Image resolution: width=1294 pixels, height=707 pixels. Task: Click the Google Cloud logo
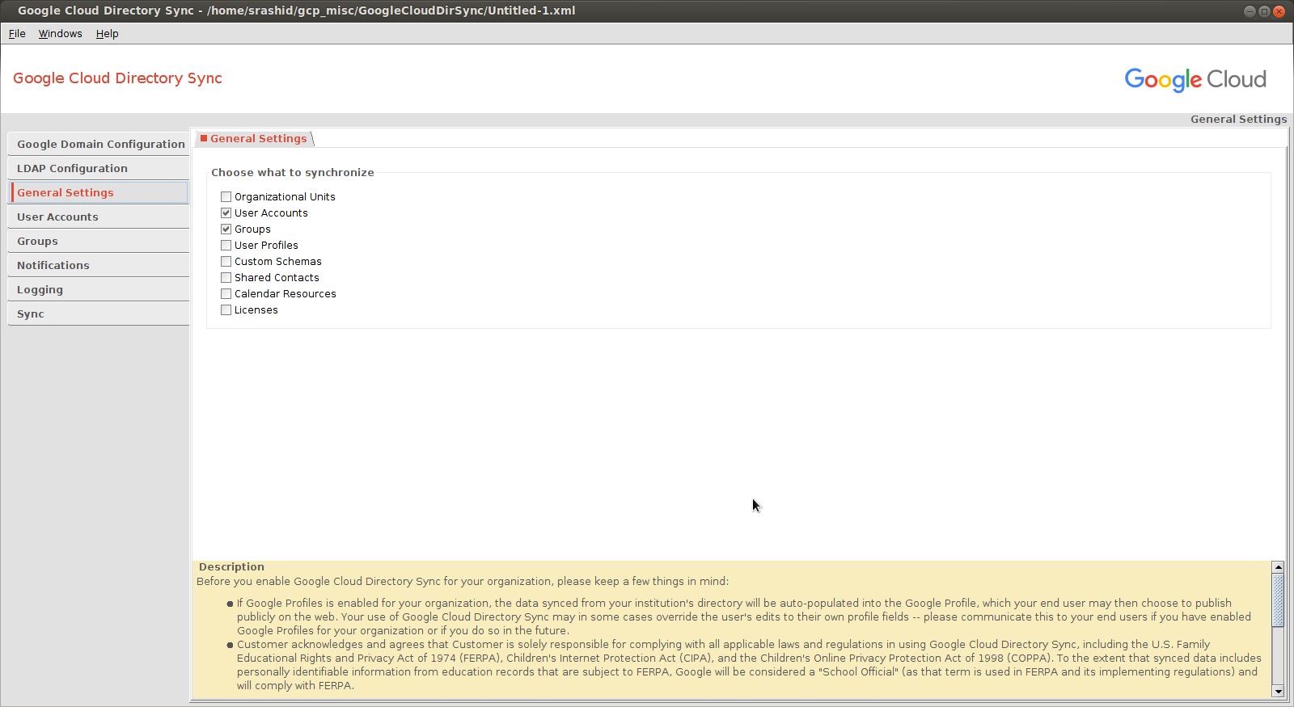(1195, 79)
